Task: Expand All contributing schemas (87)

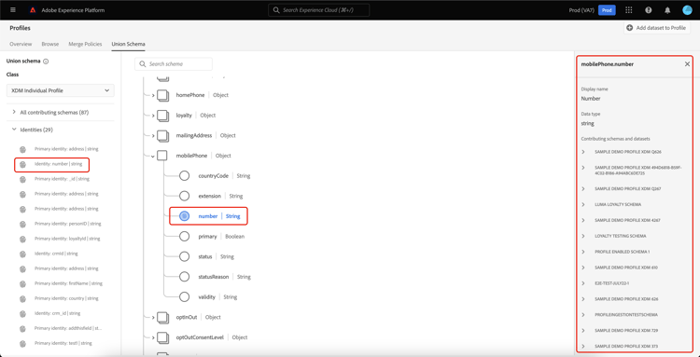Action: click(14, 112)
